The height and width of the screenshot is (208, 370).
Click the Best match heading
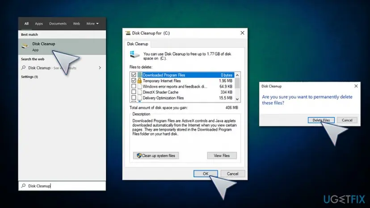(29, 34)
